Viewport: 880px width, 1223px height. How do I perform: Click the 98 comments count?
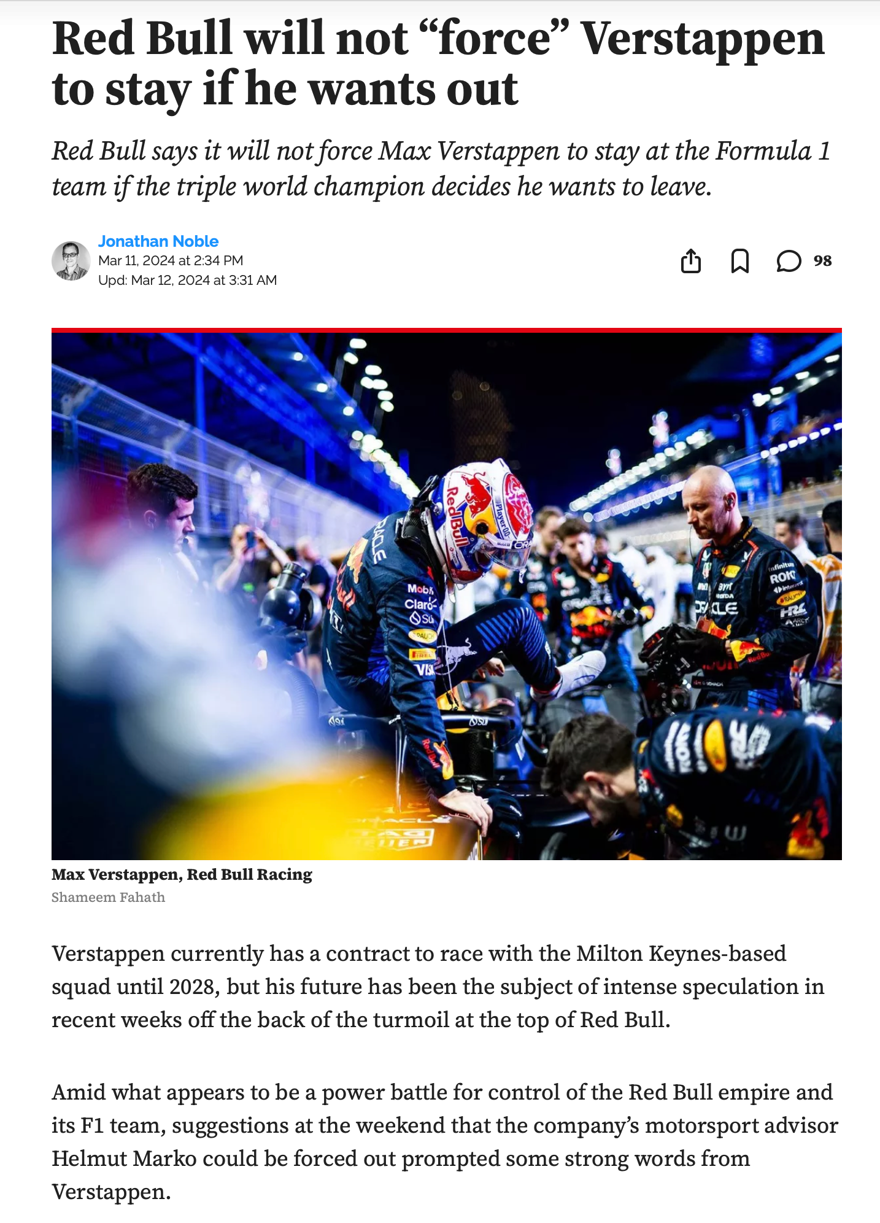tap(822, 261)
